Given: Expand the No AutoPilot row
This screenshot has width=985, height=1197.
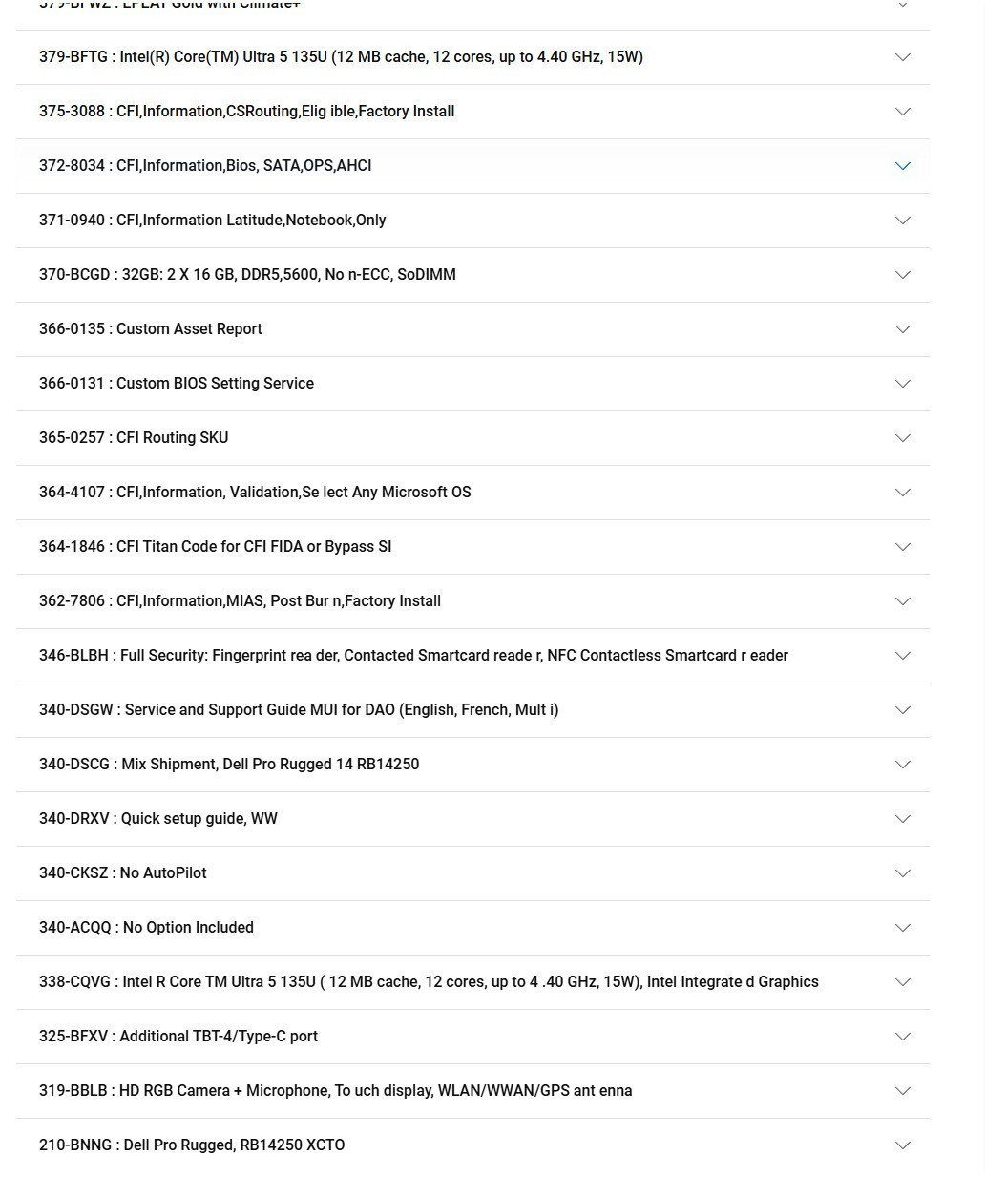Looking at the screenshot, I should [x=472, y=873].
